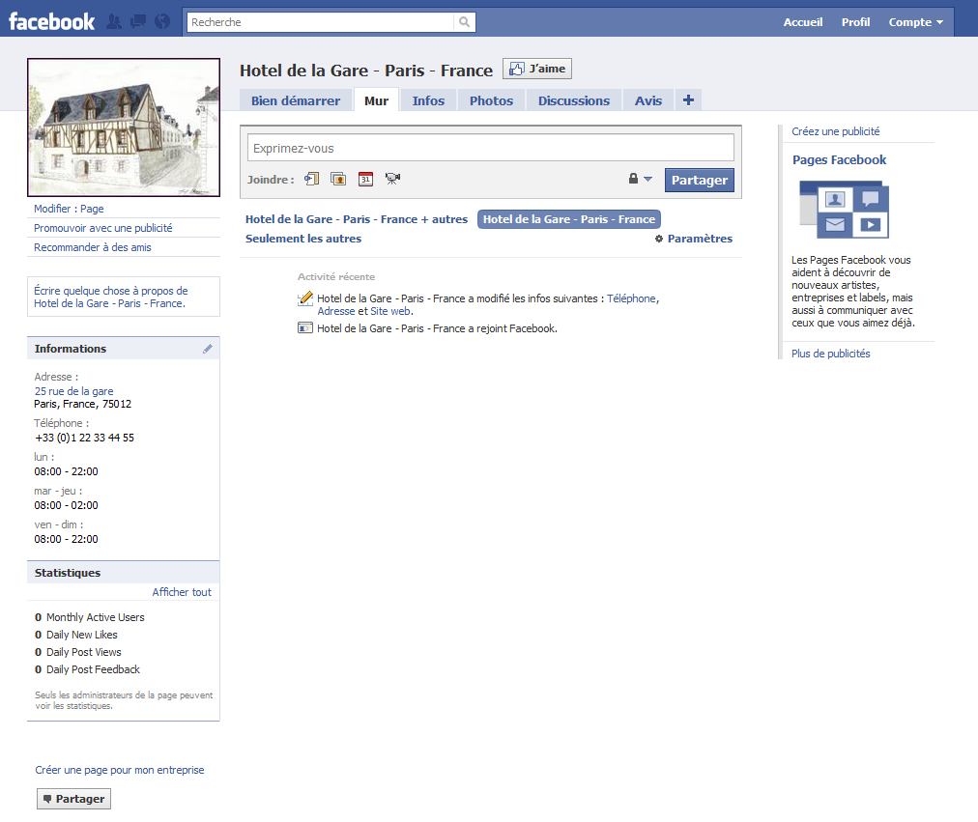Click Partager button at page bottom
Image resolution: width=978 pixels, height=822 pixels.
(73, 799)
